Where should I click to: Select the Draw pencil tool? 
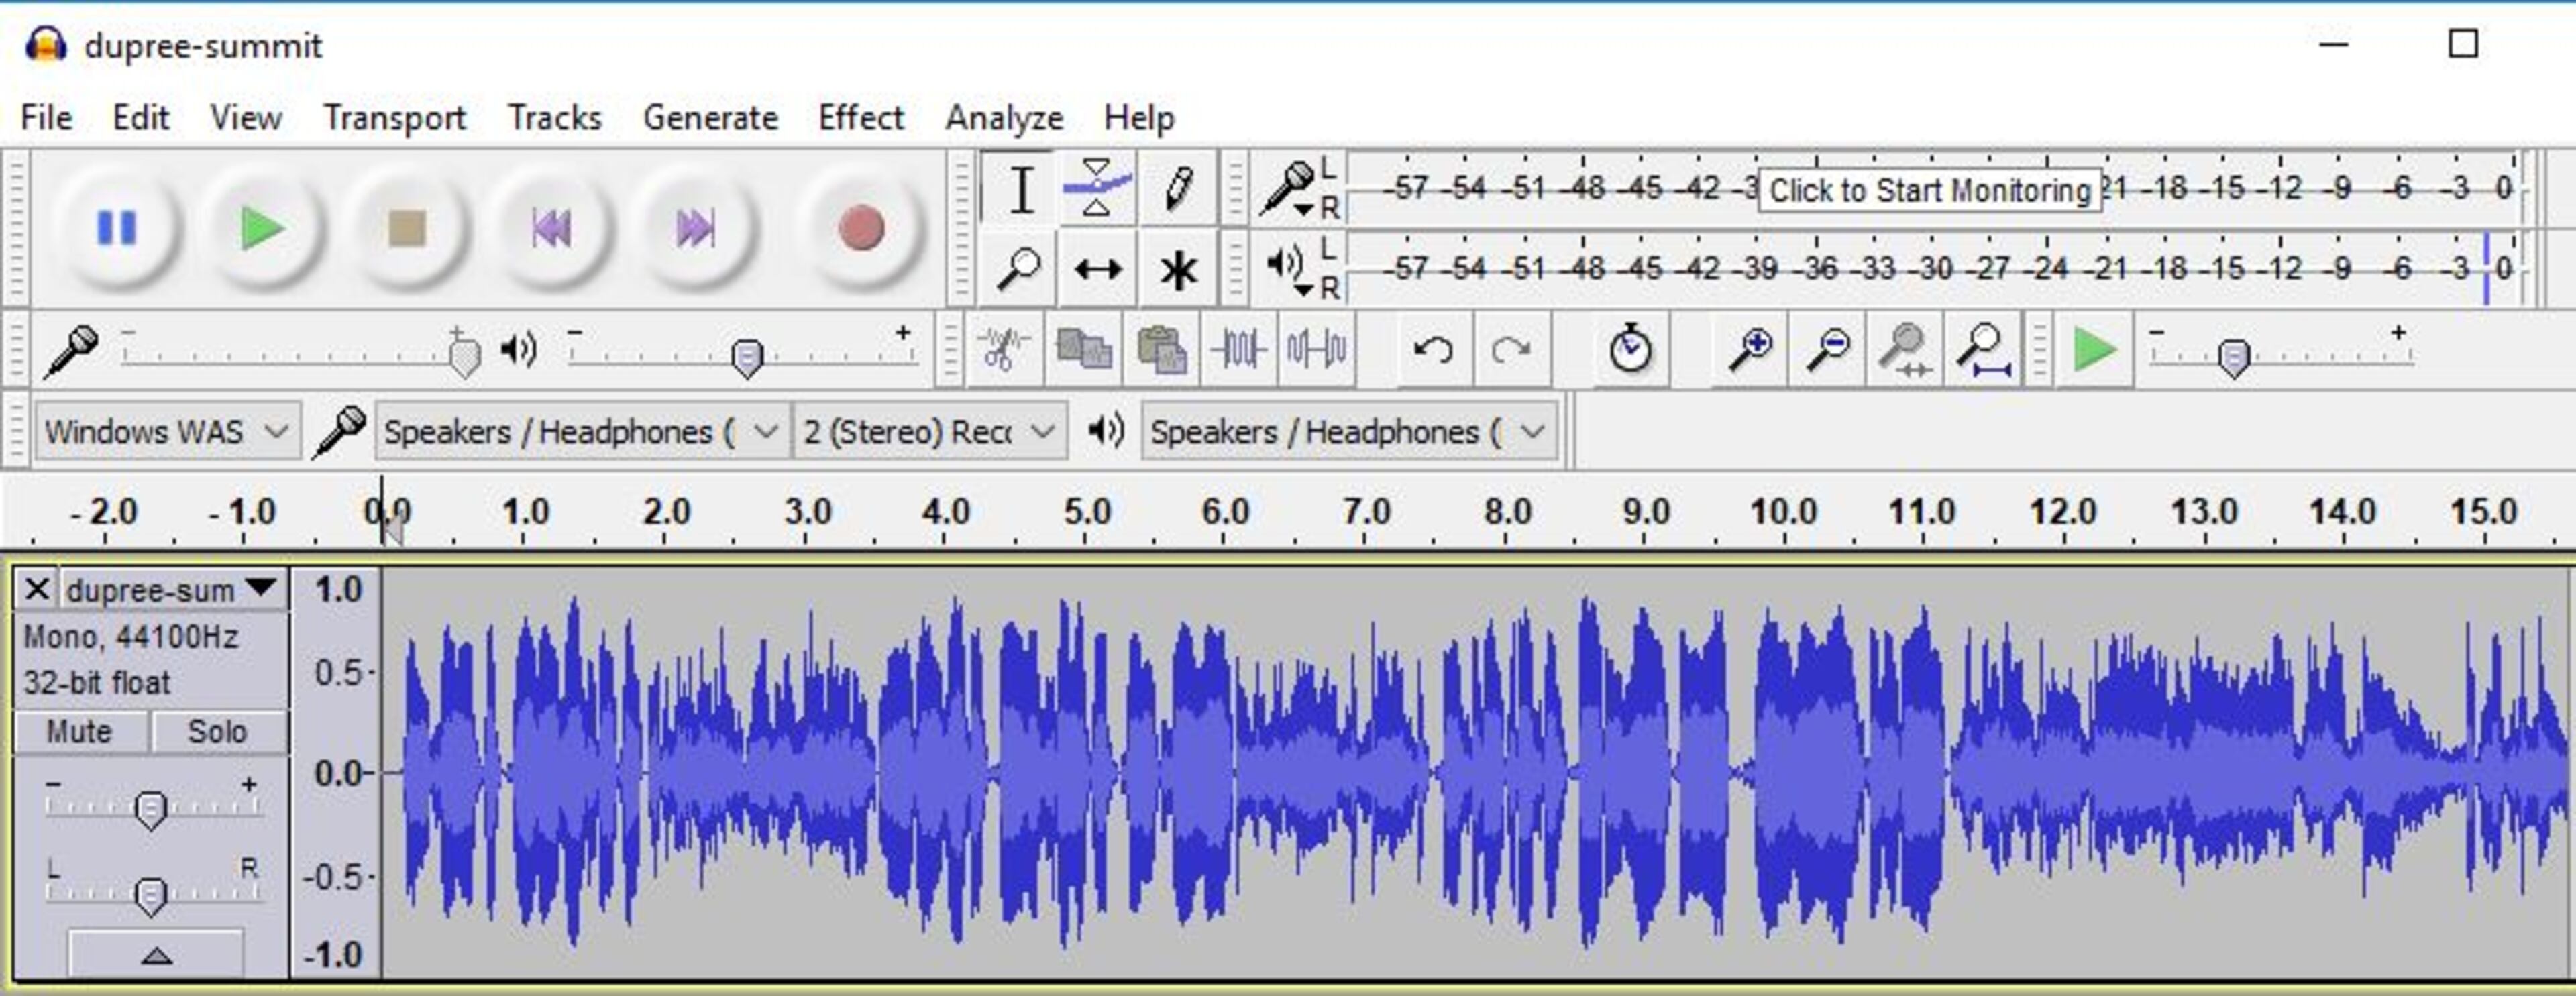[x=1177, y=189]
